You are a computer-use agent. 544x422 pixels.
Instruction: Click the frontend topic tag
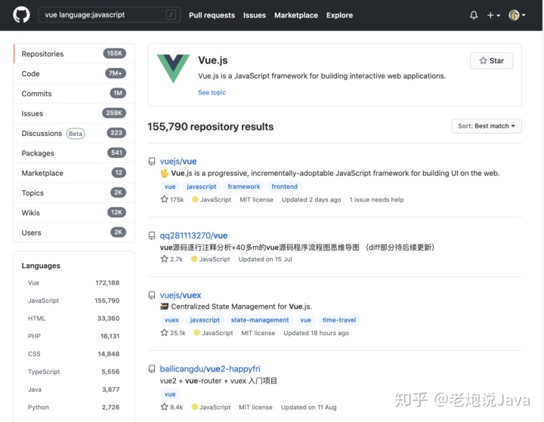(284, 186)
